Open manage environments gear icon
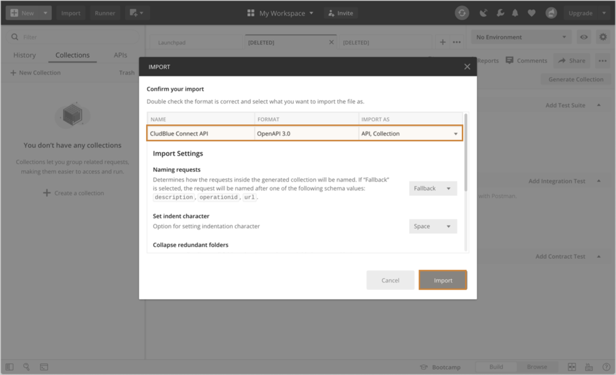This screenshot has height=375, width=616. 603,37
